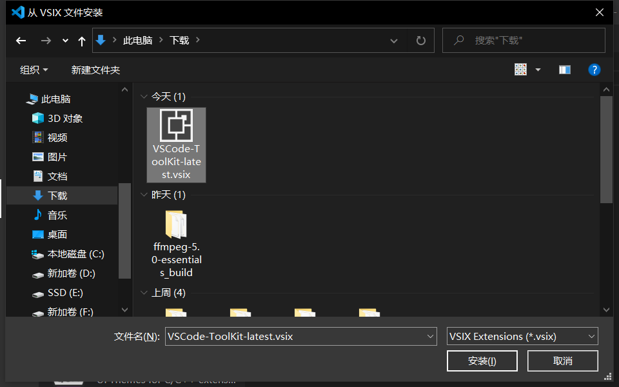The height and width of the screenshot is (387, 619).
Task: Click the sidebar scroll up arrow
Action: click(124, 90)
